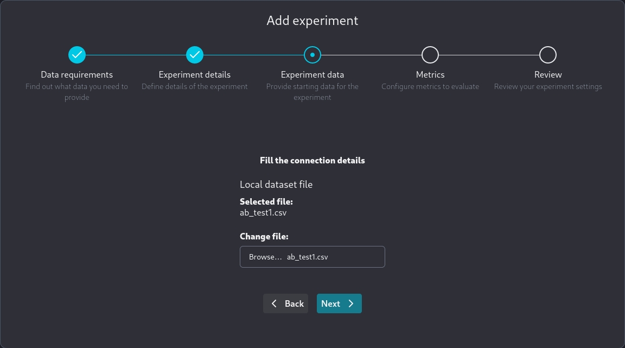This screenshot has width=625, height=348.
Task: Click the left chevron inside Back button
Action: point(274,303)
